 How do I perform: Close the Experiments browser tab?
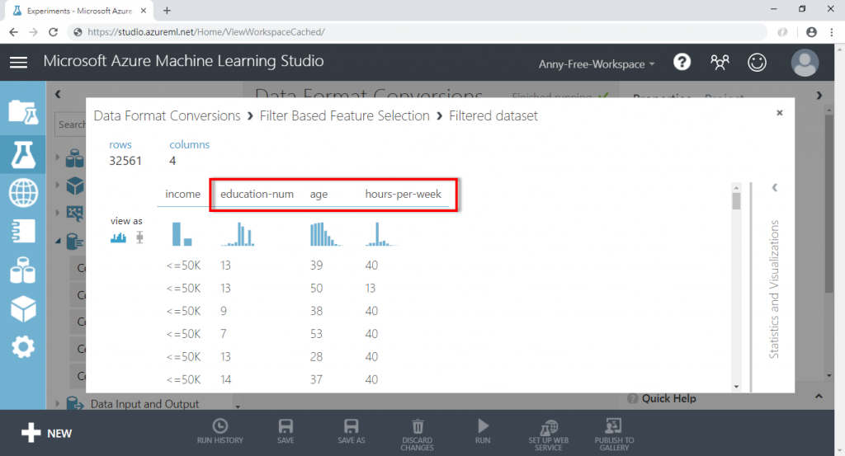click(144, 10)
